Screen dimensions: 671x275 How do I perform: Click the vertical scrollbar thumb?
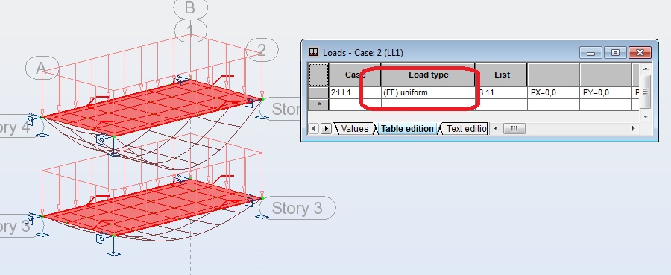tap(645, 91)
